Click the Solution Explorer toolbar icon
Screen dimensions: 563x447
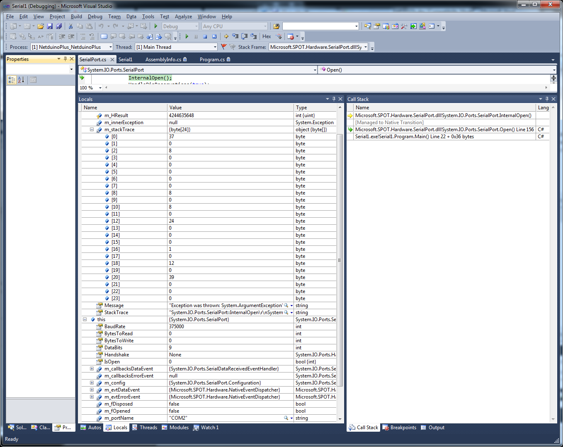368,26
